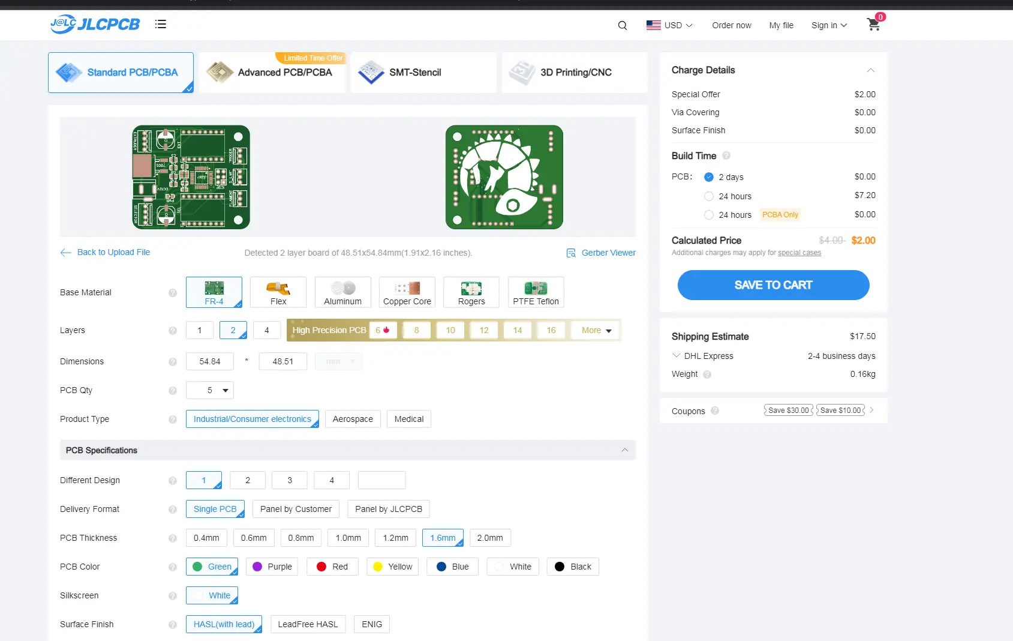Click the help icon next to Build Time
The height and width of the screenshot is (641, 1013).
tap(726, 156)
